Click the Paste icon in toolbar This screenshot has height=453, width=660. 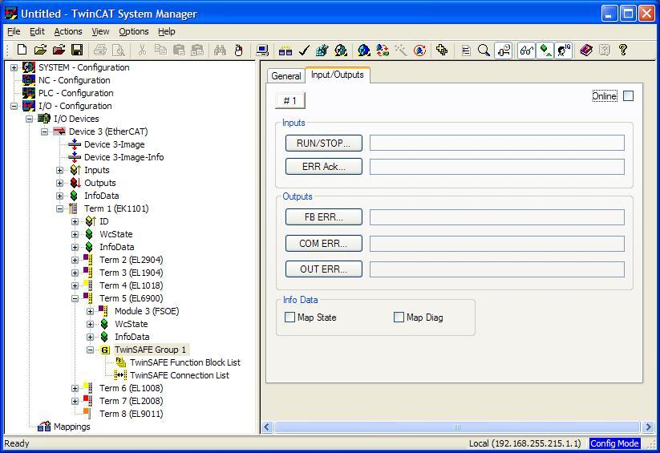(x=180, y=50)
